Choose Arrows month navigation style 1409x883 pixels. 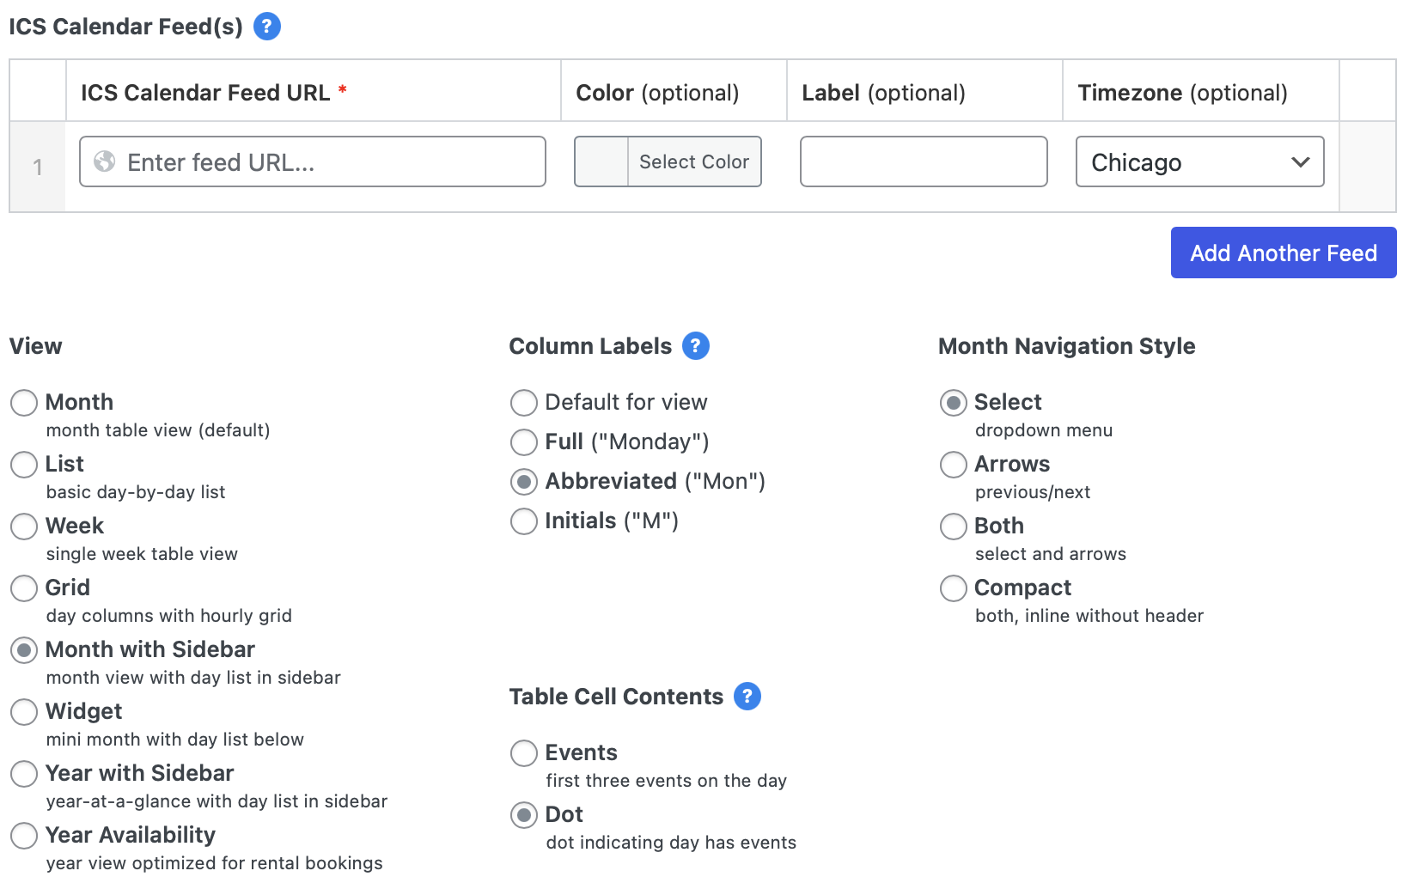(954, 465)
